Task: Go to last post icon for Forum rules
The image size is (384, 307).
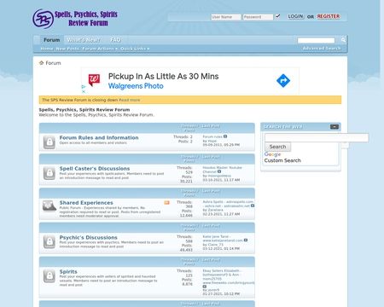Action: 225,136
